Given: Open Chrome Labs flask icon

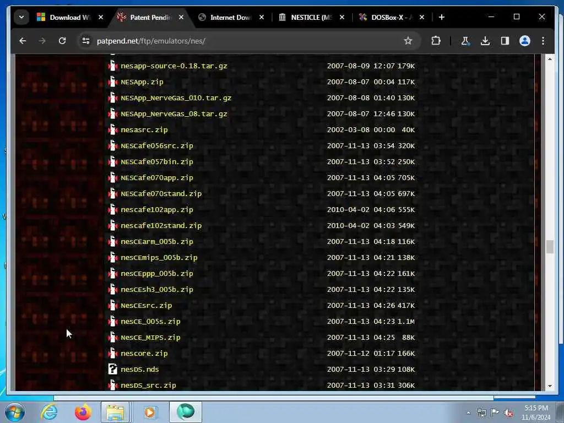Looking at the screenshot, I should pos(465,41).
